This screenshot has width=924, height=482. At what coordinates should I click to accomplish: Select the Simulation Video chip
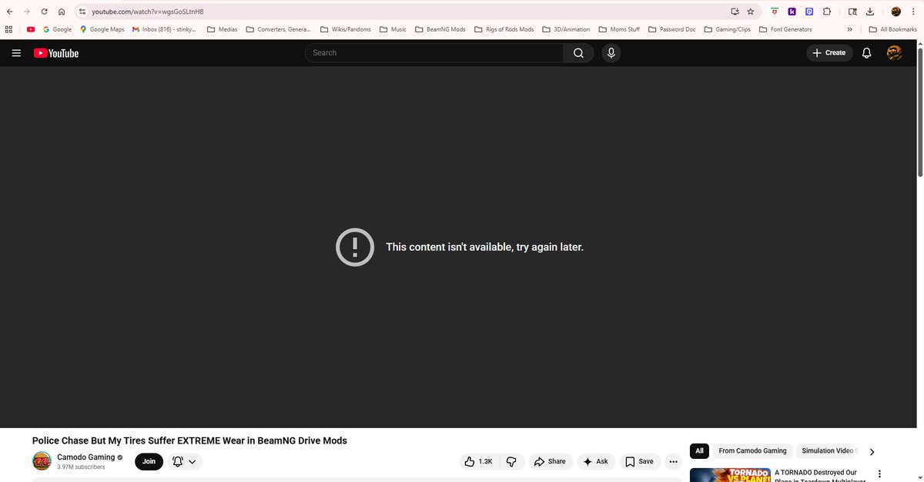tap(828, 450)
